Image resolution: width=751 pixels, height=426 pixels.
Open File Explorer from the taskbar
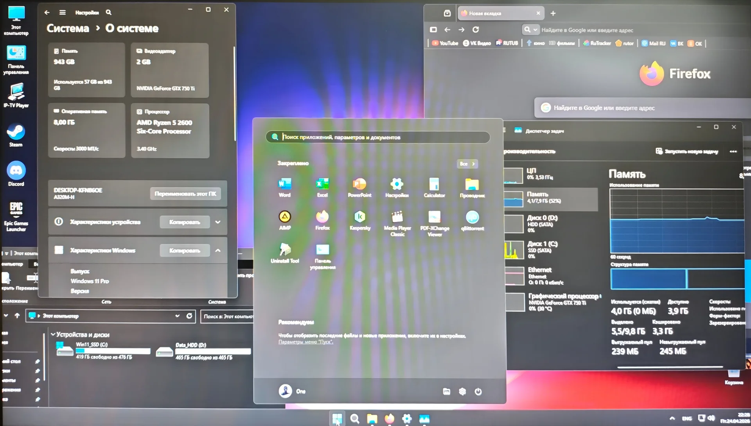[x=372, y=419]
